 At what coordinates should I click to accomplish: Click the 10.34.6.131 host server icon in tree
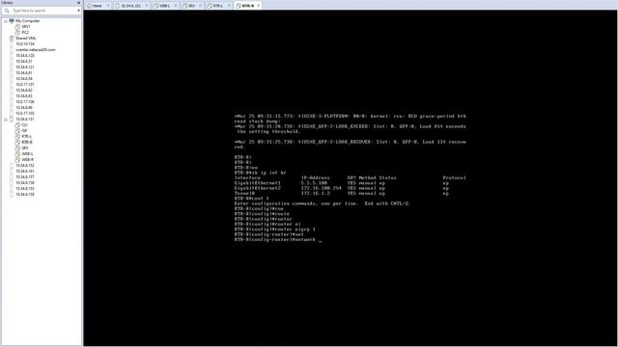tap(12, 120)
